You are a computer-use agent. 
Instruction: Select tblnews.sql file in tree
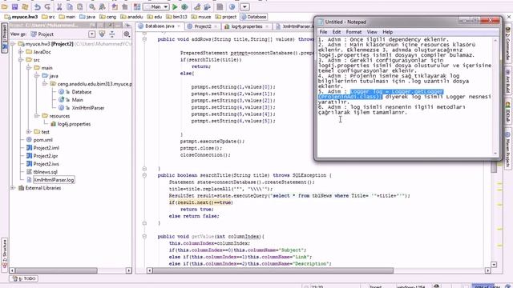tap(45, 172)
